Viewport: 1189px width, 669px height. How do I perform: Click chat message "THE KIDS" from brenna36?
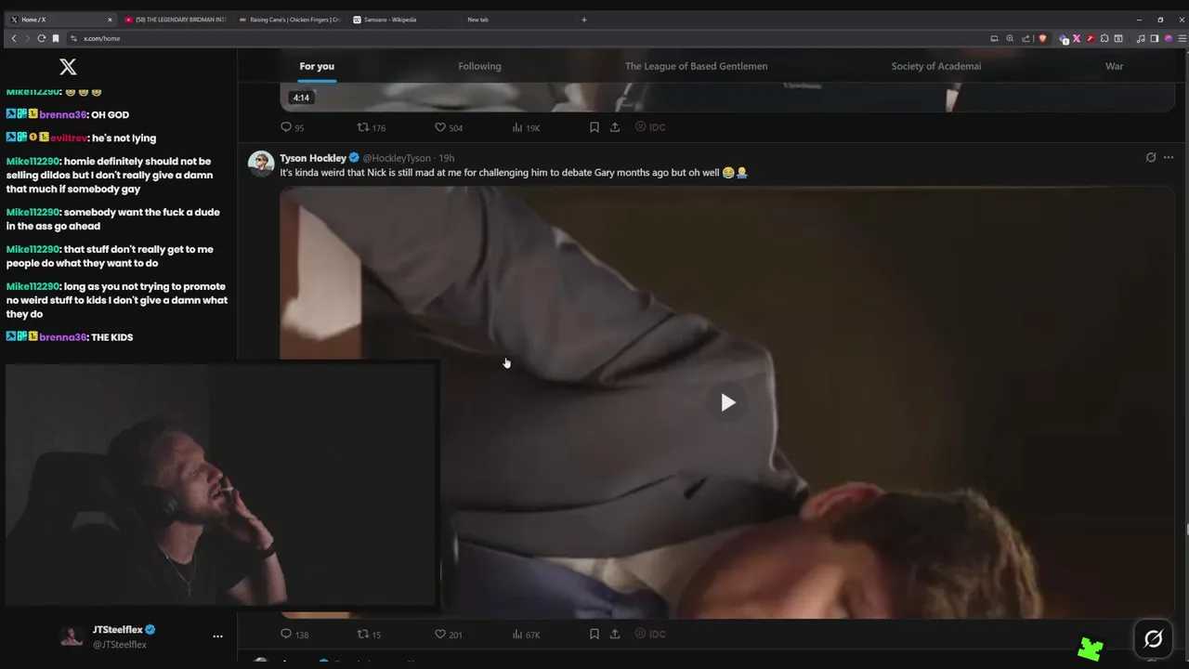pyautogui.click(x=111, y=337)
